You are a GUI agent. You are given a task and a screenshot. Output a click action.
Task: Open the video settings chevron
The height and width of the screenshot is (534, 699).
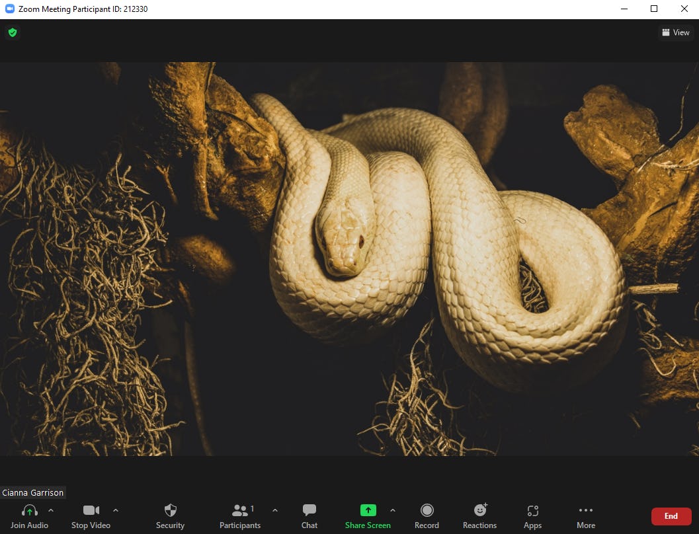coord(115,510)
